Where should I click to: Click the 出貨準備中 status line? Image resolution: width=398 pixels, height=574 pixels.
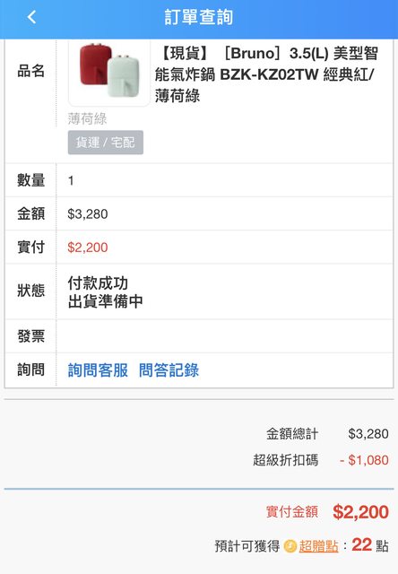click(106, 301)
